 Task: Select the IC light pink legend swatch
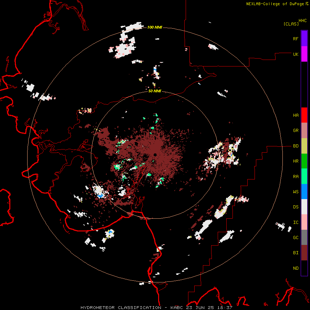pos(304,222)
